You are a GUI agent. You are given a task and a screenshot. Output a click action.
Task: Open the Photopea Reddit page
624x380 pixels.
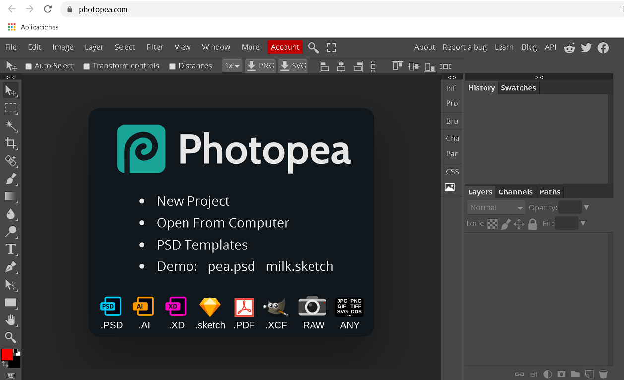point(570,47)
